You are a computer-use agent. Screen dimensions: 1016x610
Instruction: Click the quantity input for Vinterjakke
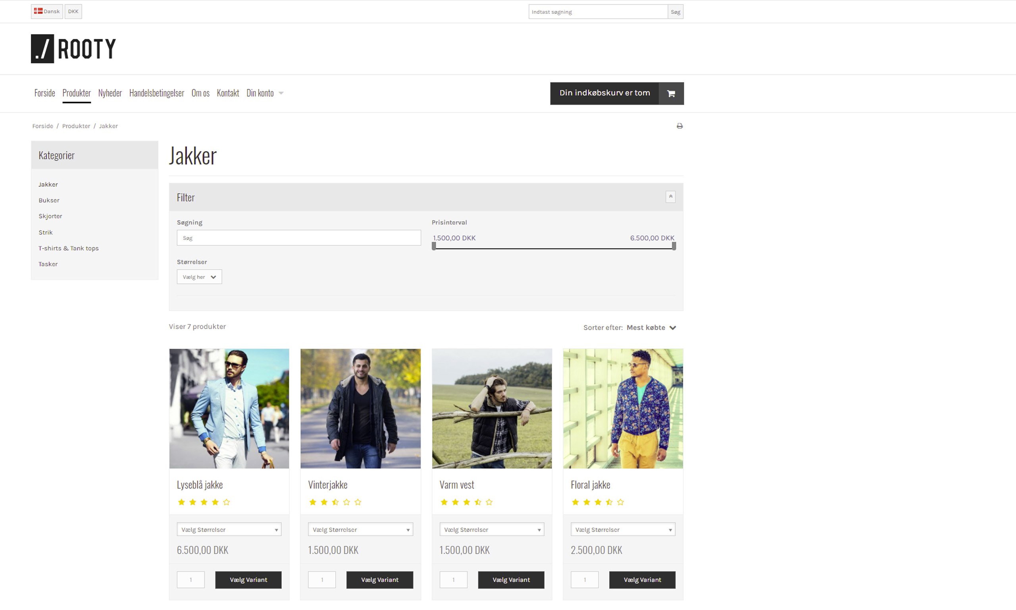[x=322, y=579]
